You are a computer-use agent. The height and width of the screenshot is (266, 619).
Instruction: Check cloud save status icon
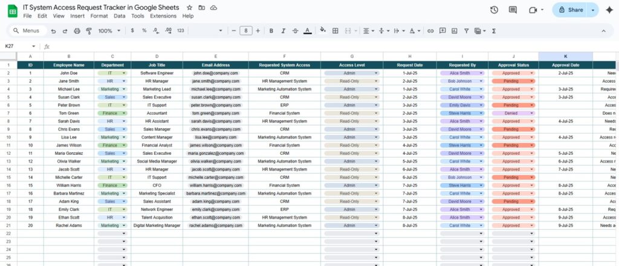(x=213, y=7)
